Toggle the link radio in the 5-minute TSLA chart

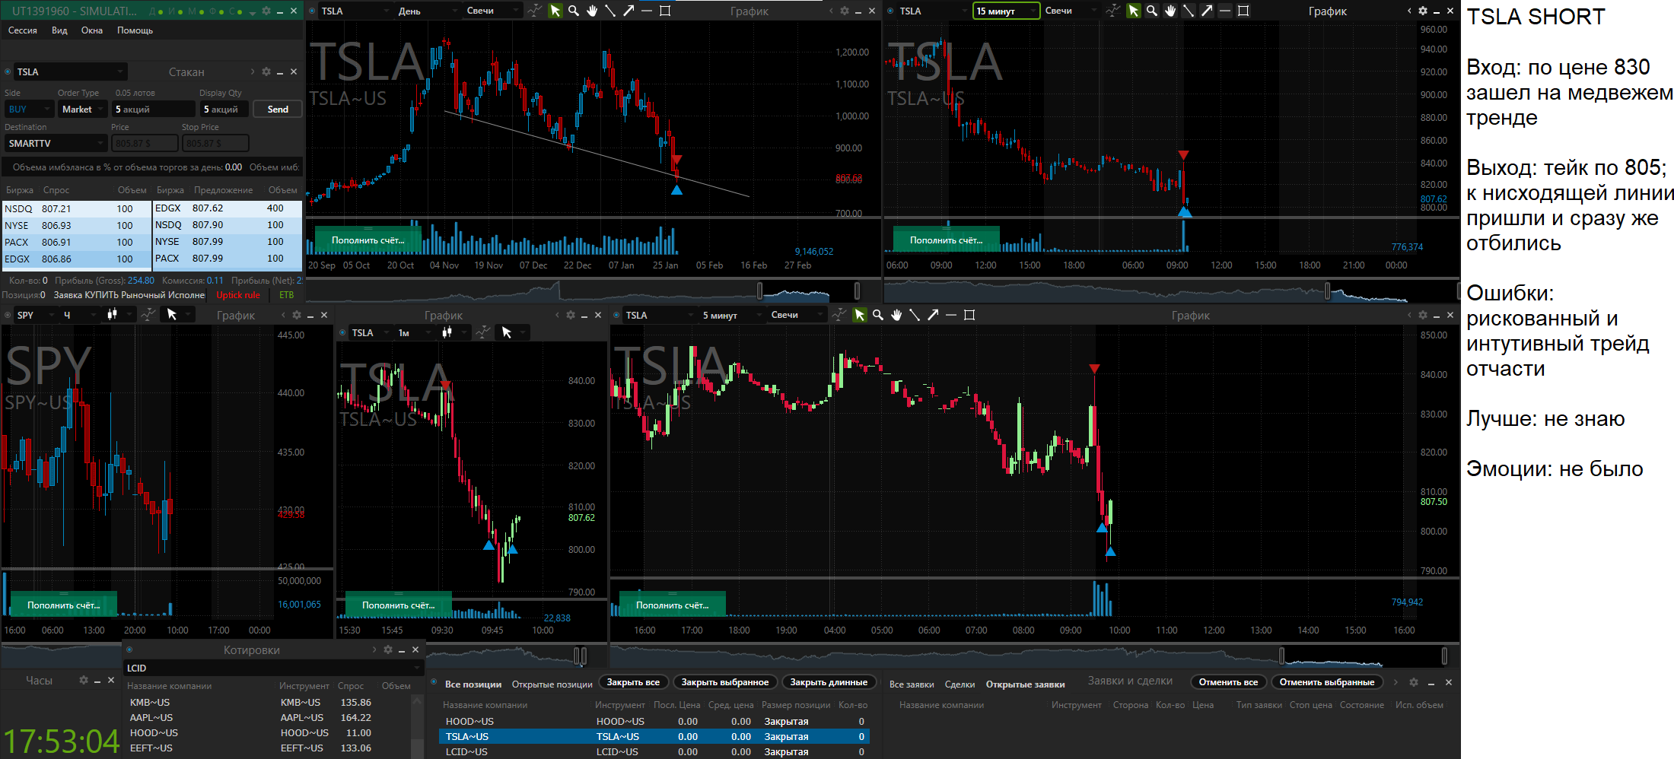click(x=616, y=315)
